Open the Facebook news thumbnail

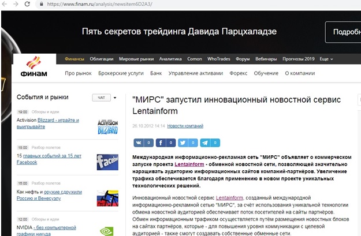107,162
